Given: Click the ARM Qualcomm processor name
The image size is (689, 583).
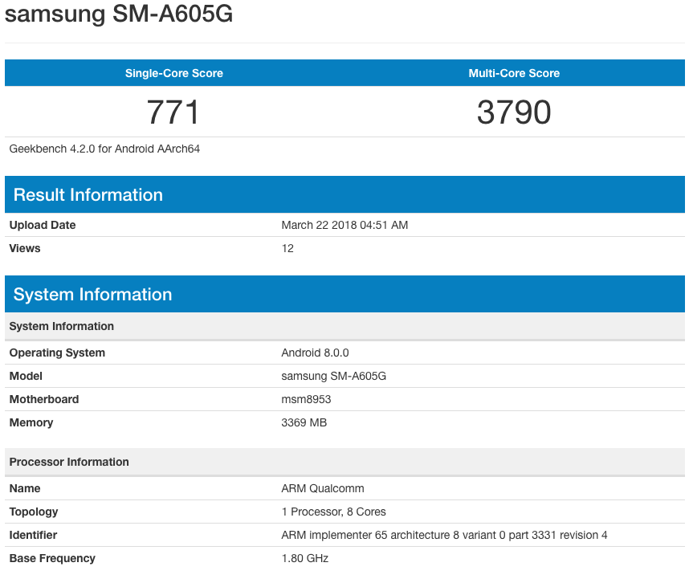Looking at the screenshot, I should [x=323, y=488].
